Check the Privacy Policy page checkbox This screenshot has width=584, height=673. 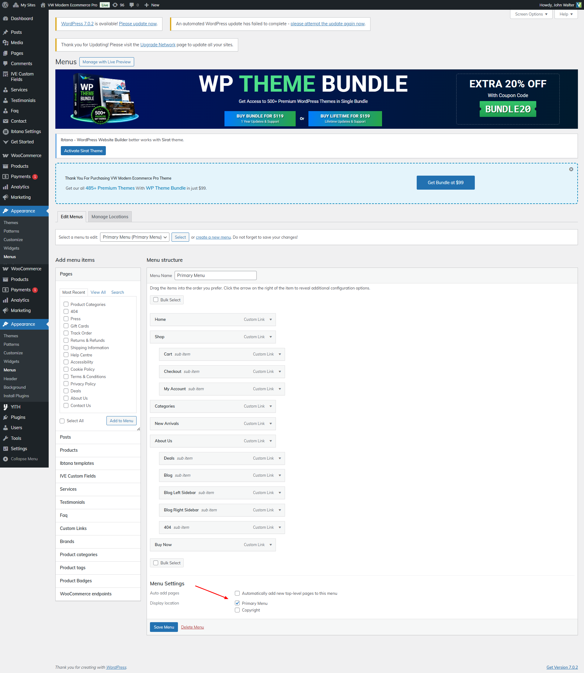(66, 384)
